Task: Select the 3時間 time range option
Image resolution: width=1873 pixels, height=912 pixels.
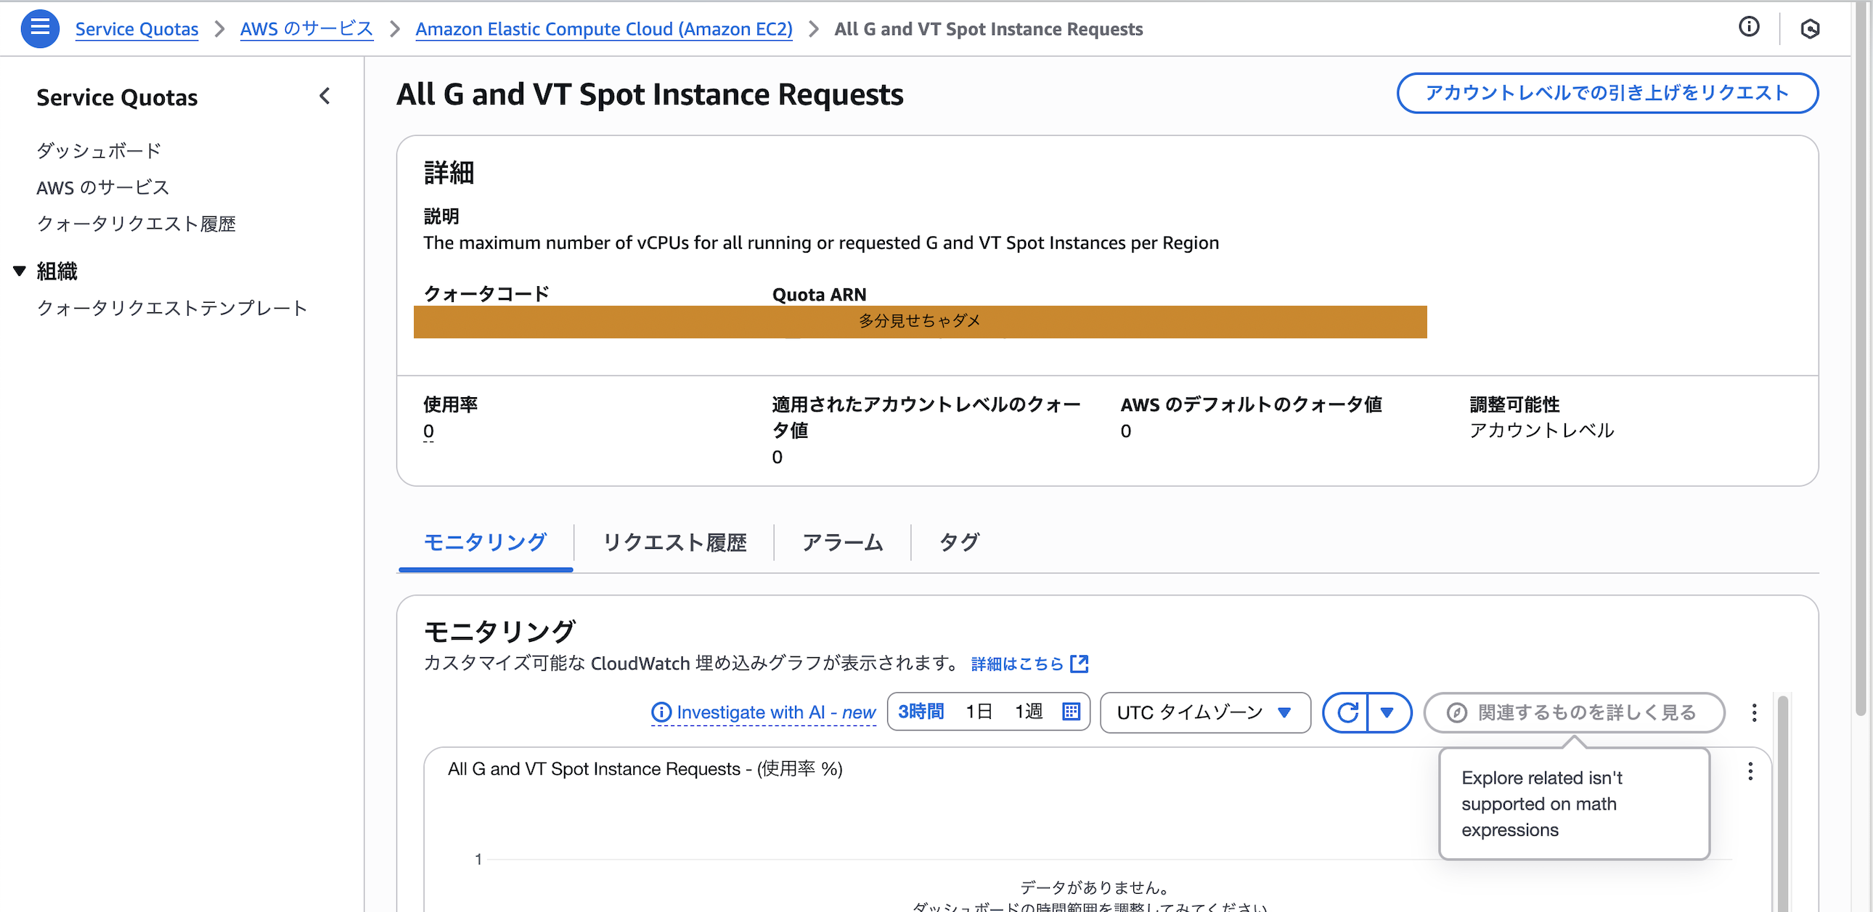Action: [921, 712]
